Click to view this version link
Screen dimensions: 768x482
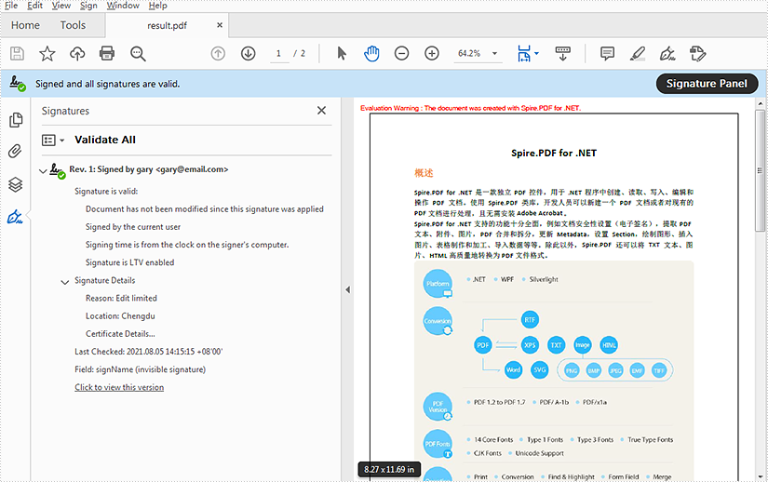(119, 387)
